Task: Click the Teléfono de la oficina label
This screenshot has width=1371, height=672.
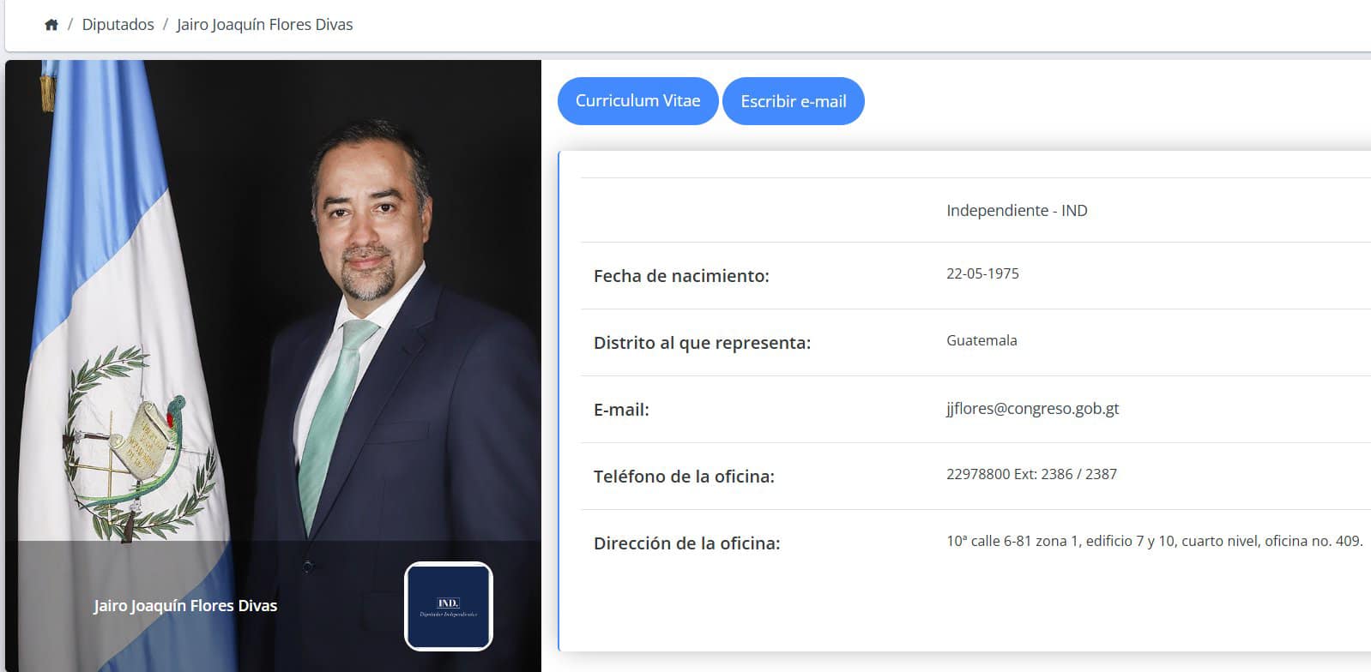Action: 684,477
